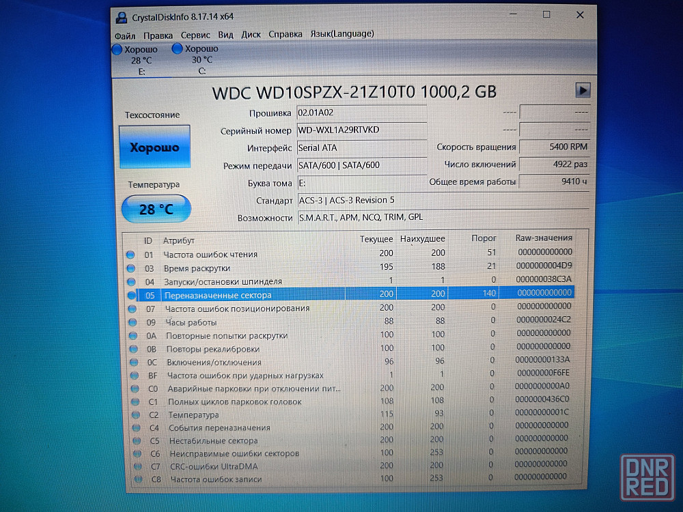Screen dimensions: 683x512
Task: Click the CrystalDiskInfo title bar app icon
Action: coord(122,16)
